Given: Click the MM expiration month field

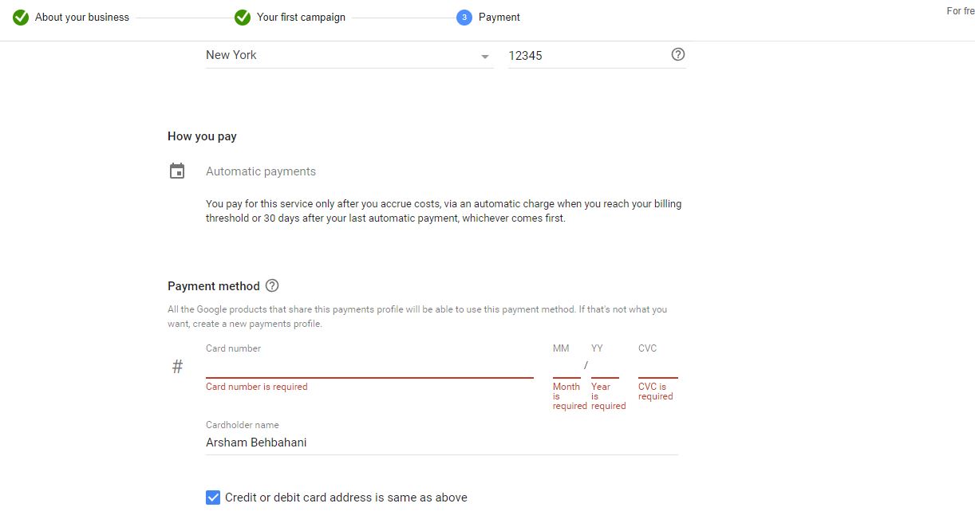Looking at the screenshot, I should (566, 367).
